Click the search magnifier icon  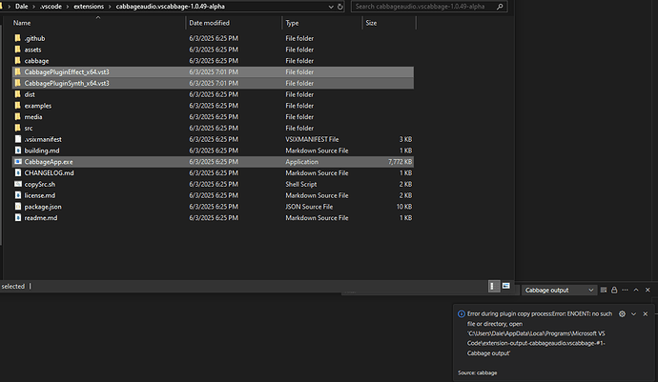pos(500,7)
